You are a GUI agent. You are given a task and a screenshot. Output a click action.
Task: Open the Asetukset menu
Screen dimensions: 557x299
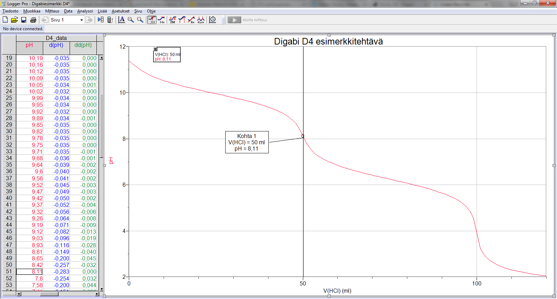(120, 11)
